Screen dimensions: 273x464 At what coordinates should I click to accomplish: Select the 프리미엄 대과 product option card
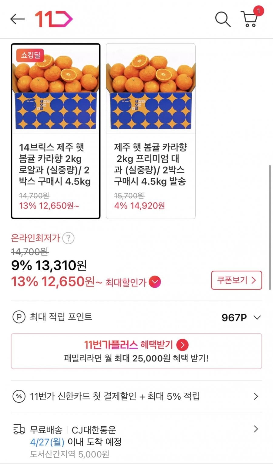point(150,131)
